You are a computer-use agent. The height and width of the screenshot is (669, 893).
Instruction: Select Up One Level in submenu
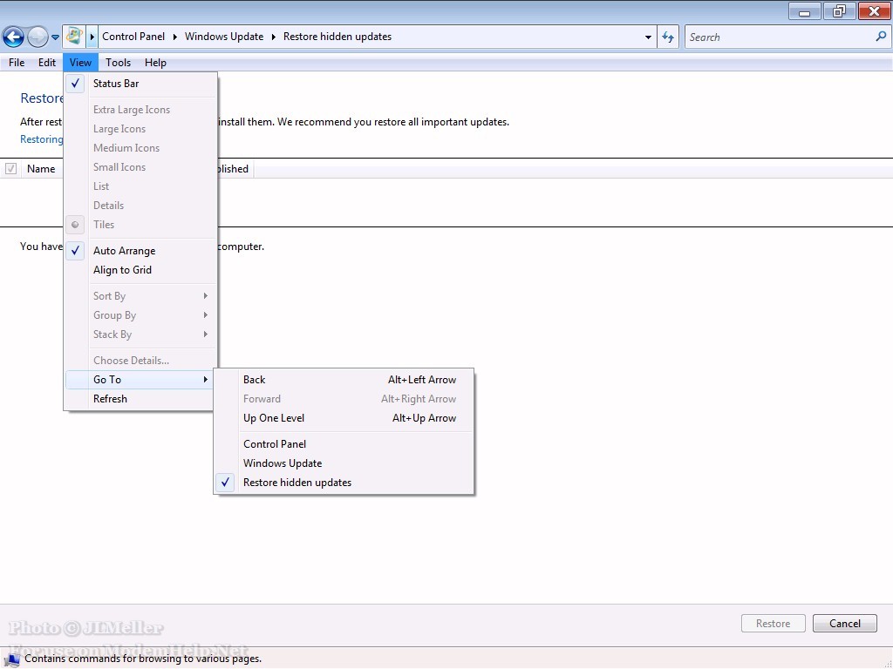[x=274, y=418]
